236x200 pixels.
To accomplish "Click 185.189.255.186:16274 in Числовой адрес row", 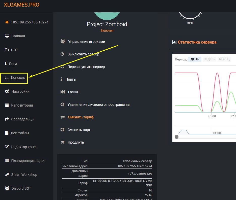I will coord(135,166).
